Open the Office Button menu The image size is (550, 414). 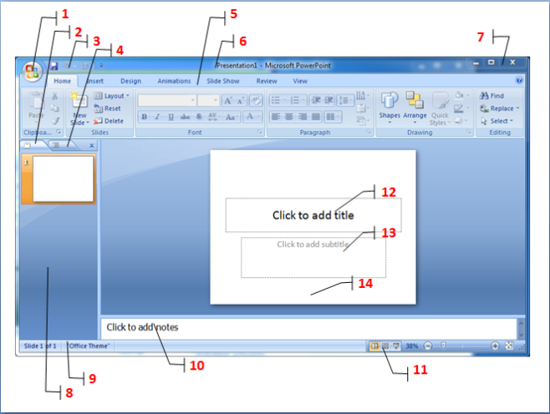click(x=33, y=71)
